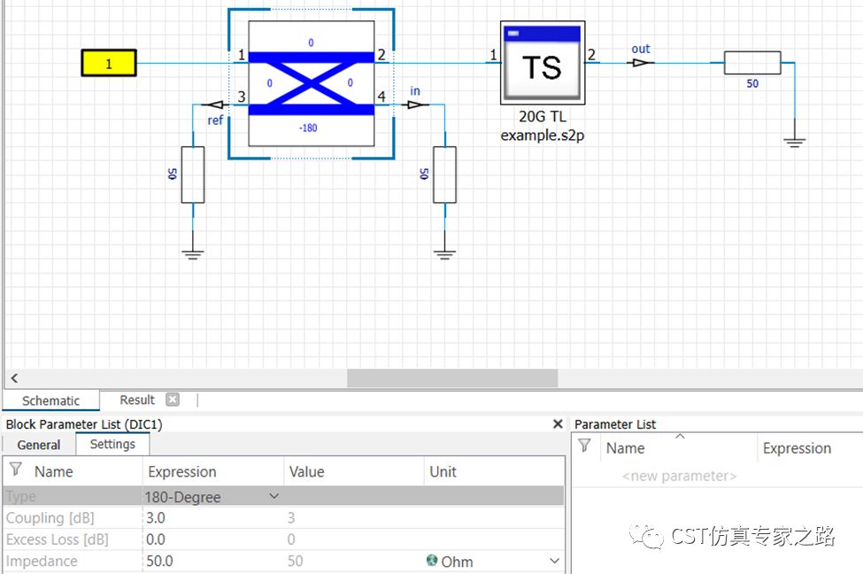
Task: Edit the Coupling [dB] expression 3.0
Action: [x=213, y=518]
